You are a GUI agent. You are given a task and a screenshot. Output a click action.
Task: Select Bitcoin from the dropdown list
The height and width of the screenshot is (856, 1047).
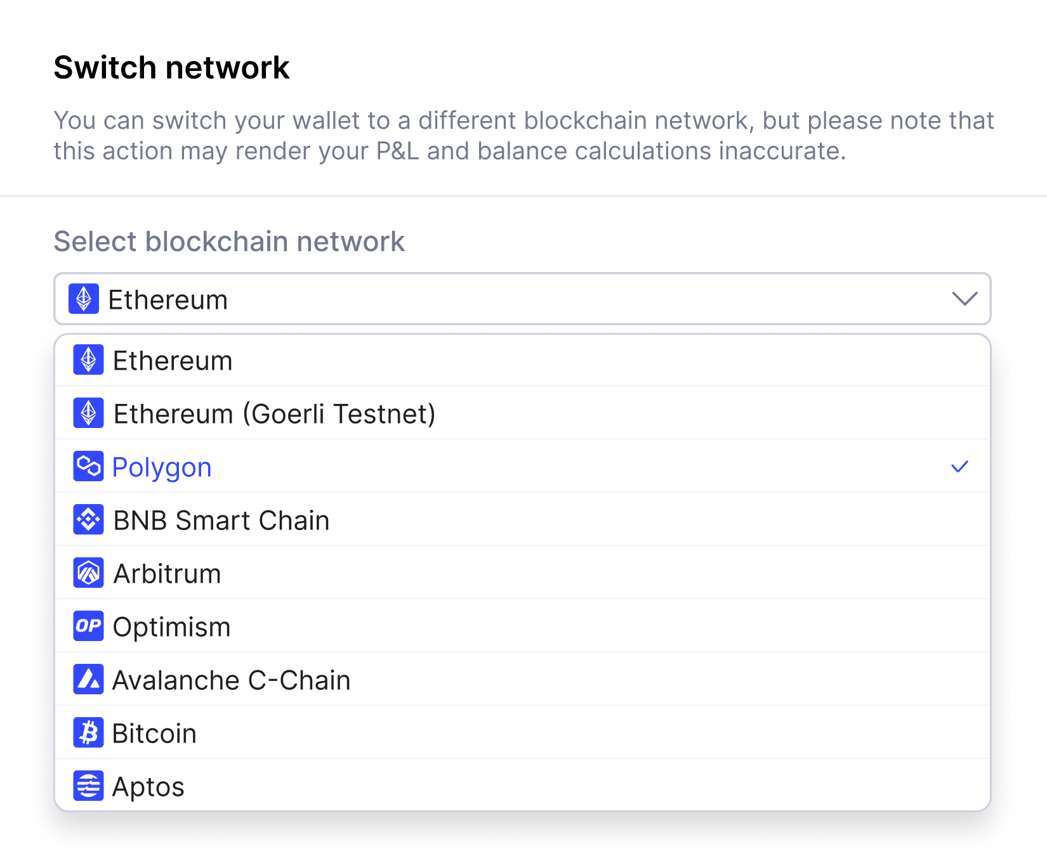522,733
